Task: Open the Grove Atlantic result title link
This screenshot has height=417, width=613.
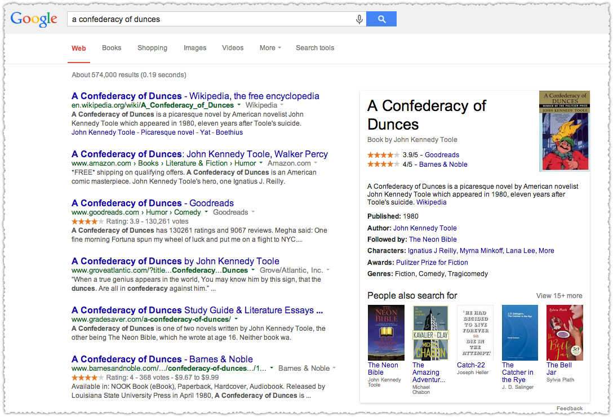Action: (176, 261)
